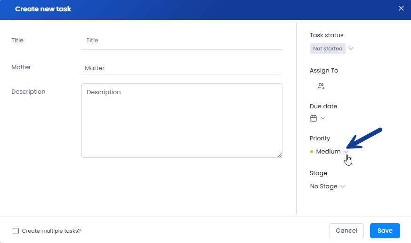
Task: Click the No Stage text
Action: point(324,186)
